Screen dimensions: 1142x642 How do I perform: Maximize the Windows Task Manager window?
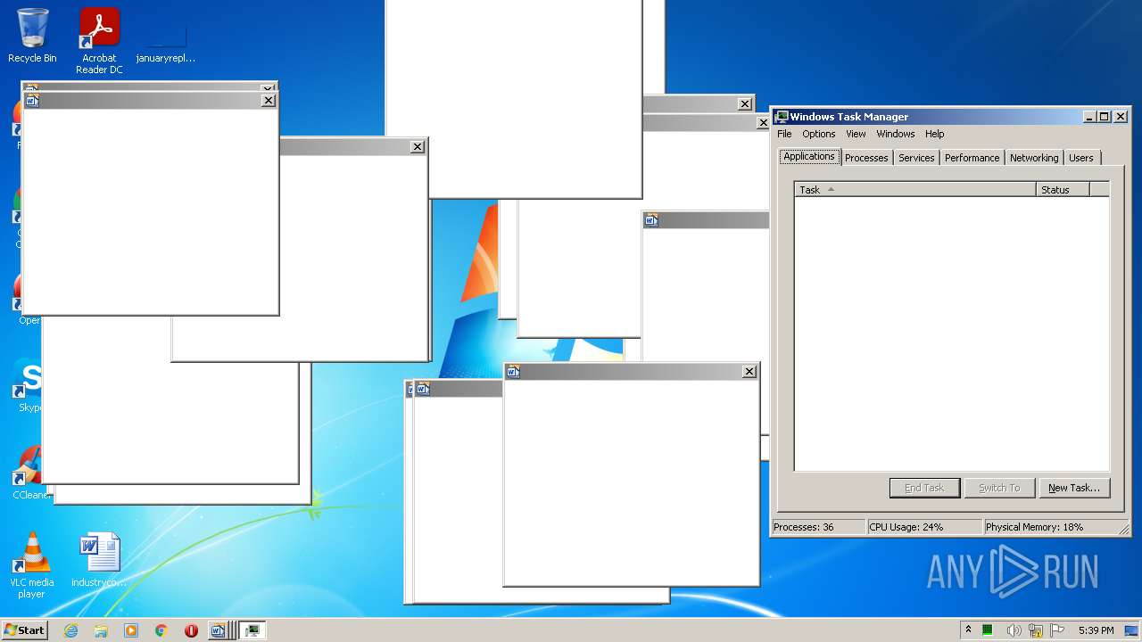(1105, 117)
